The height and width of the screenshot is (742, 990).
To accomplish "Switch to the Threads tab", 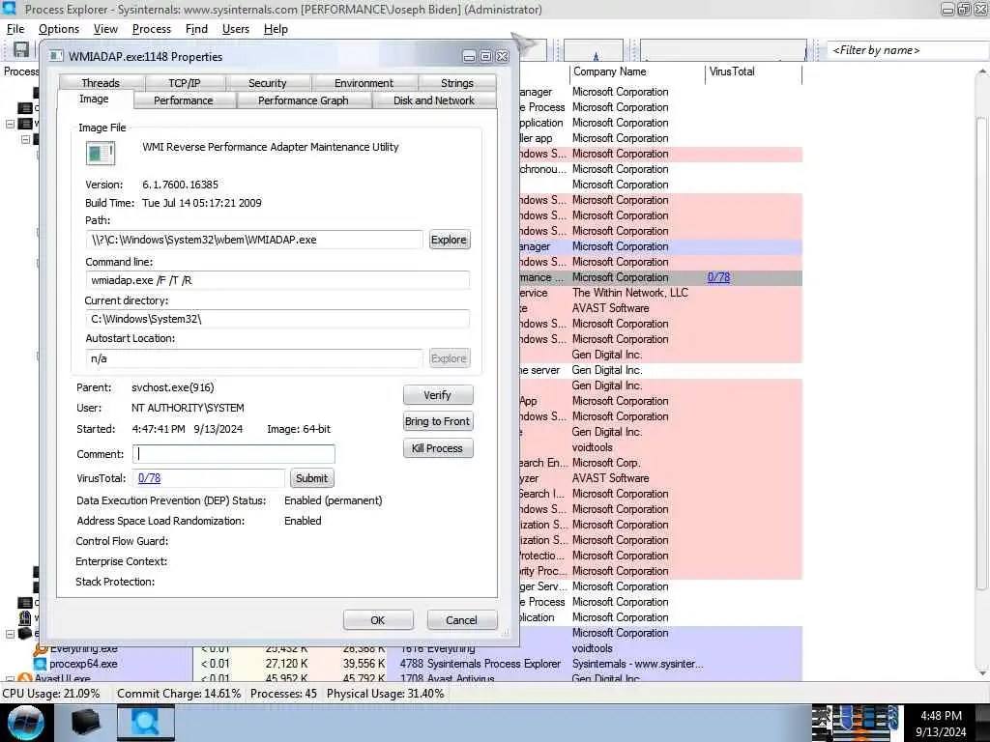I will point(101,83).
